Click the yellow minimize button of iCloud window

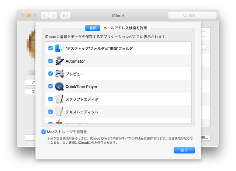coord(29,15)
